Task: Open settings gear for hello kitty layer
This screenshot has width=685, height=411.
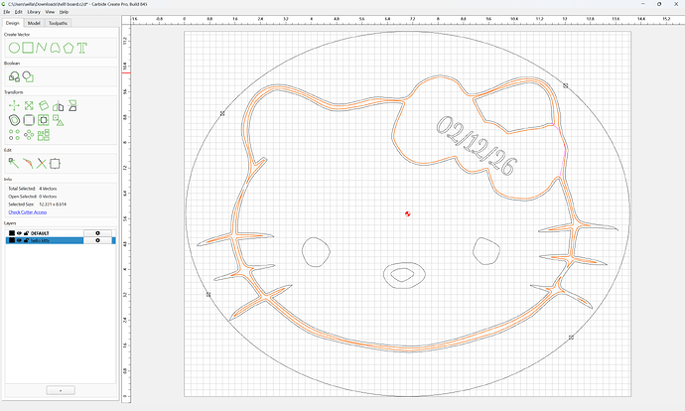Action: pyautogui.click(x=97, y=240)
